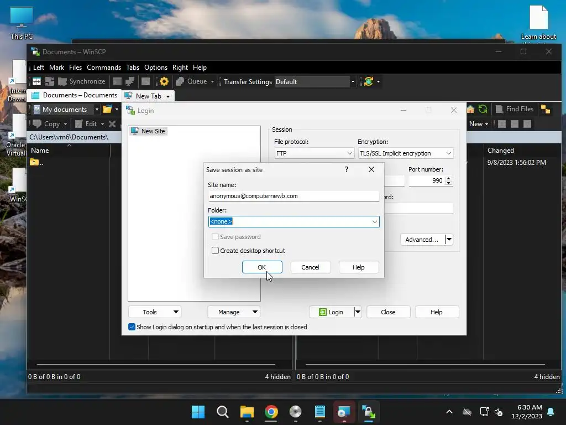566x425 pixels.
Task: Click the WinSCP taskbar icon
Action: coord(369,412)
